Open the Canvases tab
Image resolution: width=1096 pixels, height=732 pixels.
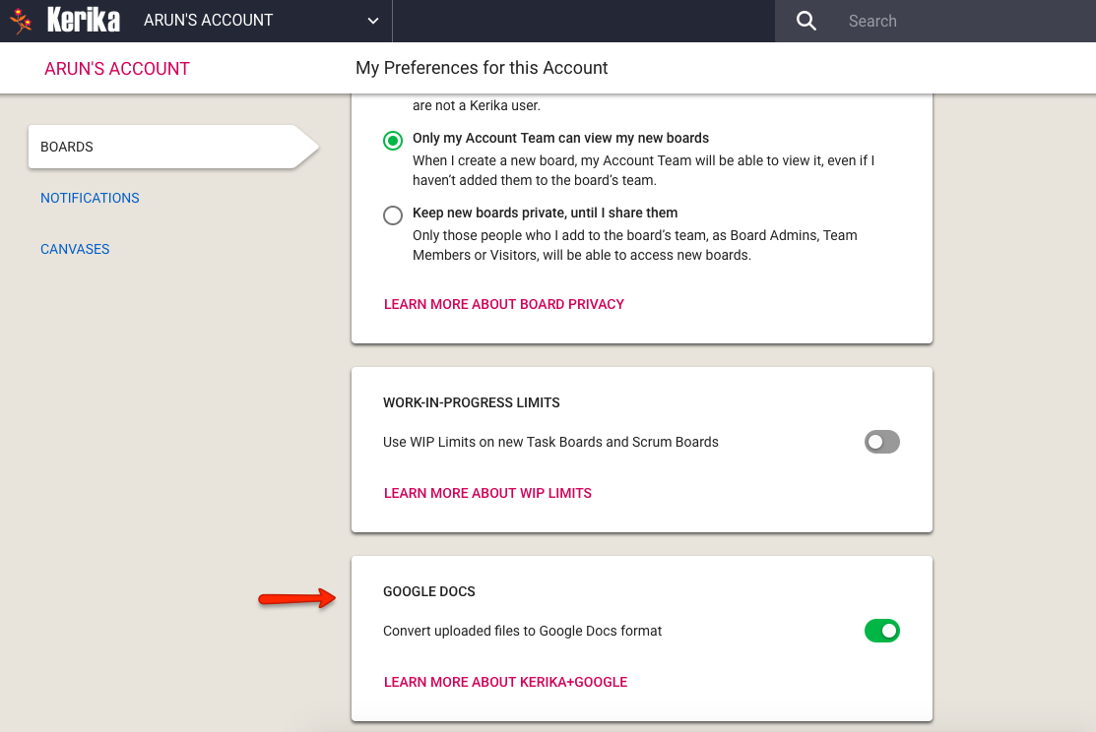pos(75,249)
